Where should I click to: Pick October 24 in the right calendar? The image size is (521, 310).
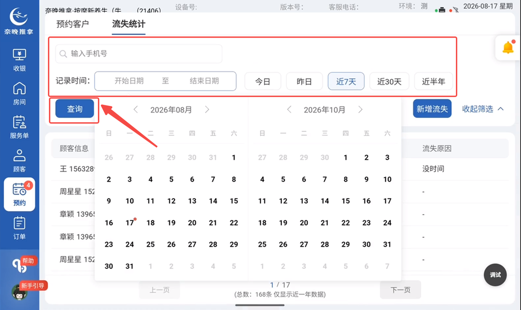(387, 222)
